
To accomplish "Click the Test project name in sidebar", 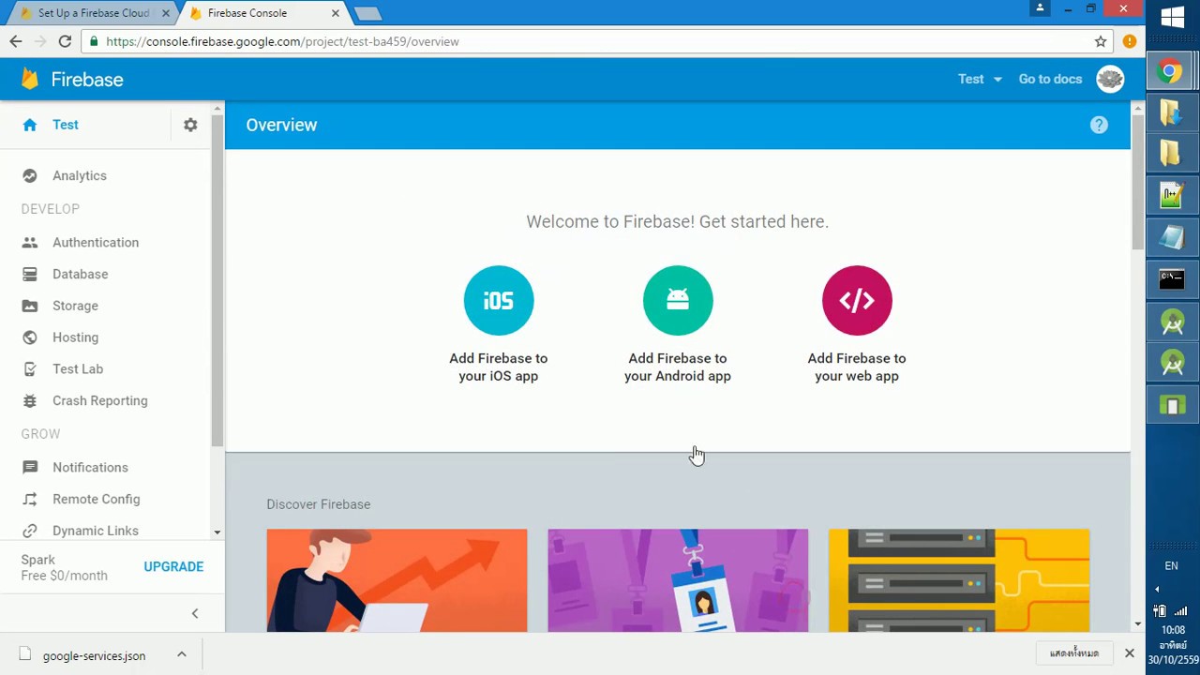I will (x=66, y=125).
